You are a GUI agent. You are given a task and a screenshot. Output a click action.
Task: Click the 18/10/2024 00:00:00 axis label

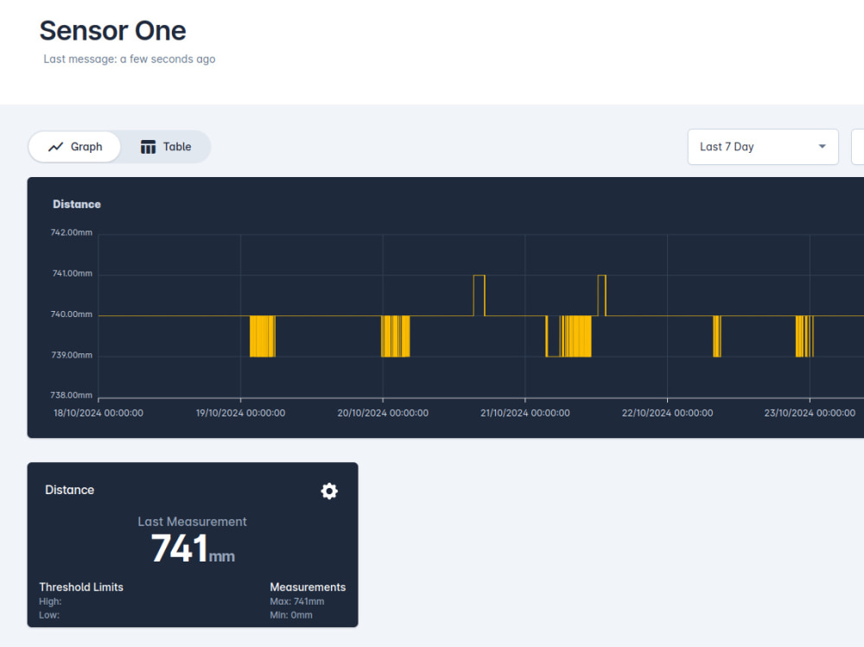(98, 413)
